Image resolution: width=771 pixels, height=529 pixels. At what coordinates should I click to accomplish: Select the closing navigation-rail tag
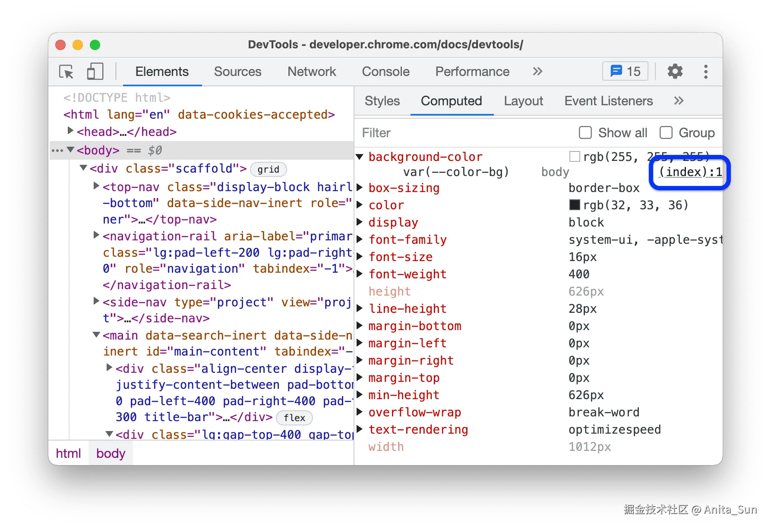tap(167, 285)
